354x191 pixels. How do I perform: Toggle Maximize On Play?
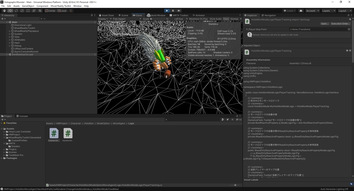[198, 19]
